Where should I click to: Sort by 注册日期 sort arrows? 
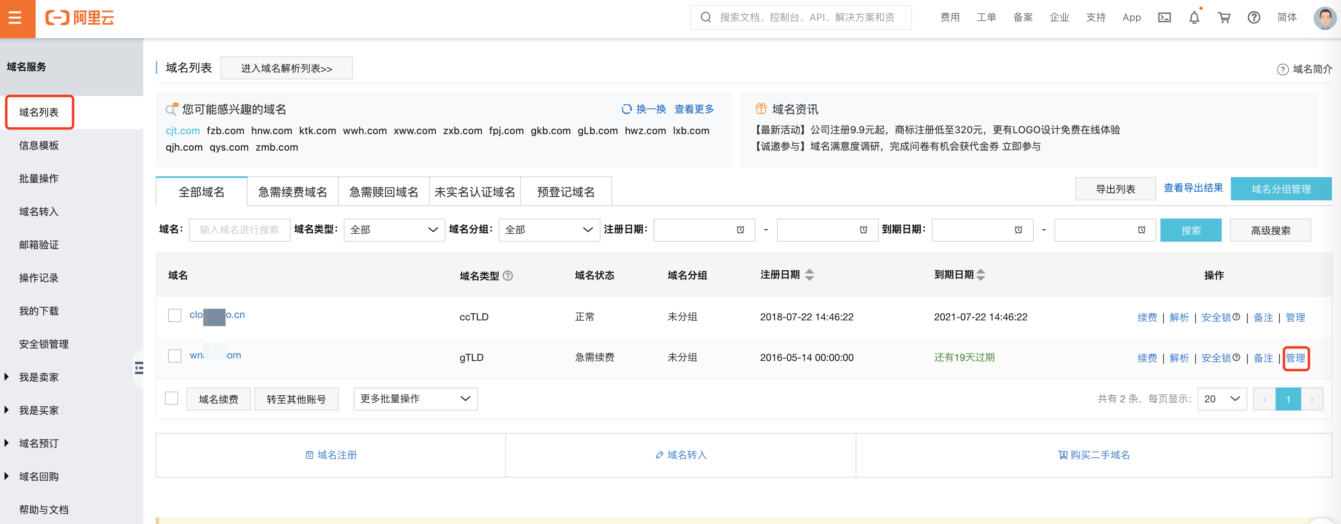pyautogui.click(x=809, y=275)
